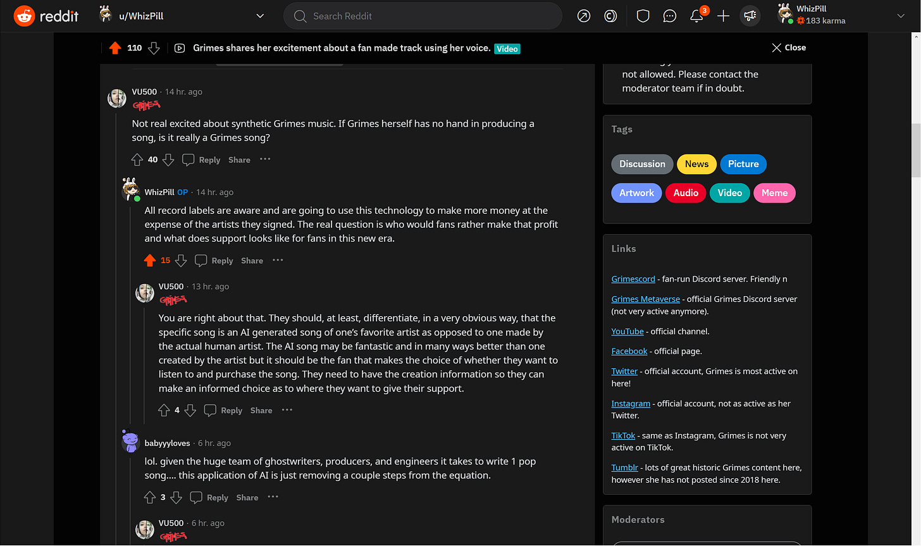Click the page scrollbar thumb
Viewport: 921px width, 546px height.
click(x=916, y=150)
